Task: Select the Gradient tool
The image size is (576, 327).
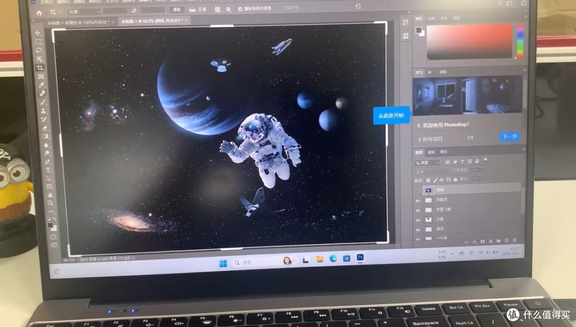Action: pyautogui.click(x=45, y=137)
